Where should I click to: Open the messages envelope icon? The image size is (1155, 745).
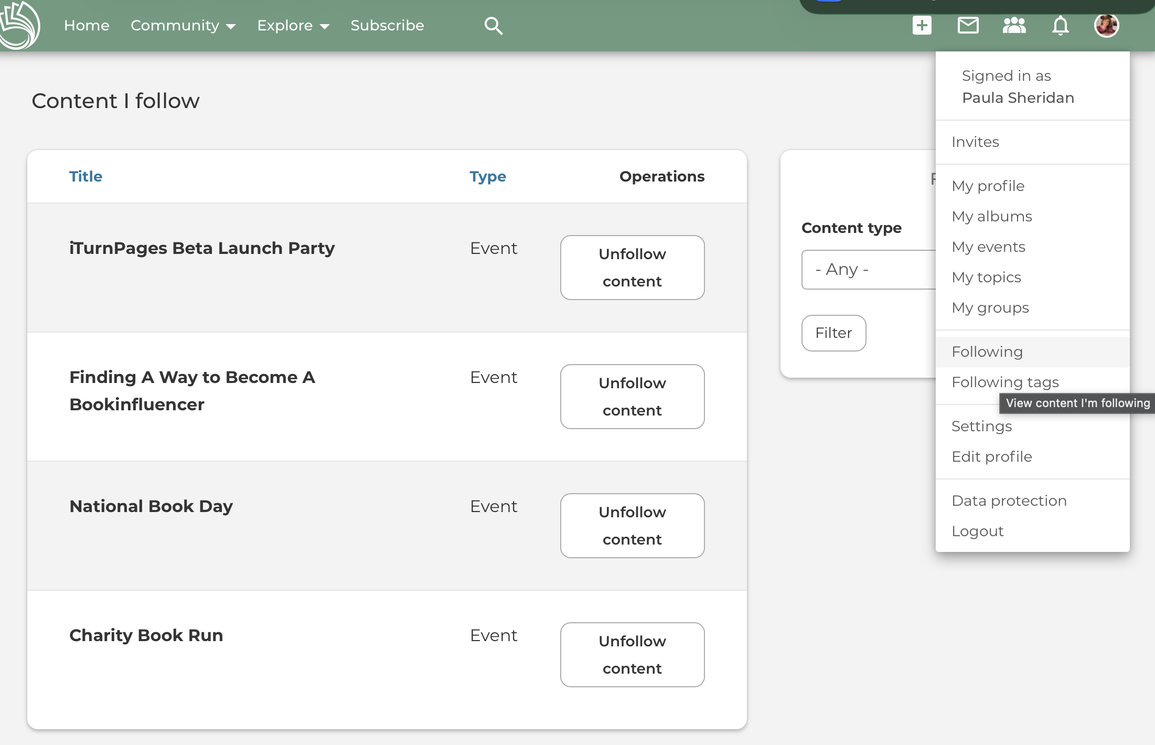coord(968,25)
